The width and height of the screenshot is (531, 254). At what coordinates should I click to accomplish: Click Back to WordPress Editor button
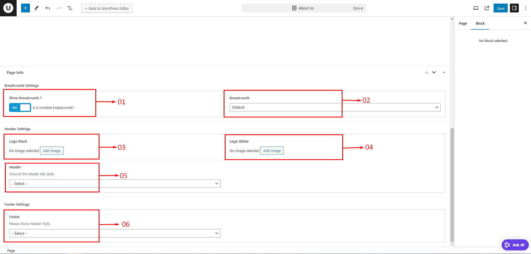(107, 8)
